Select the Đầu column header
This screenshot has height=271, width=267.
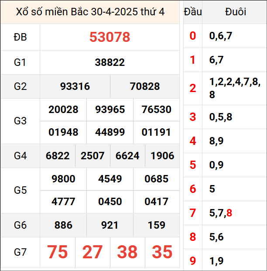193,12
